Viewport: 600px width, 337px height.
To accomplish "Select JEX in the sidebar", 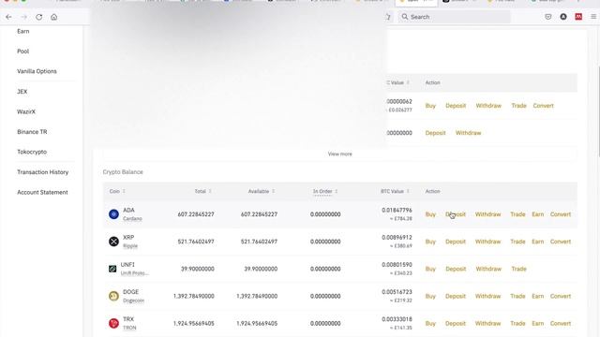I will 22,92.
